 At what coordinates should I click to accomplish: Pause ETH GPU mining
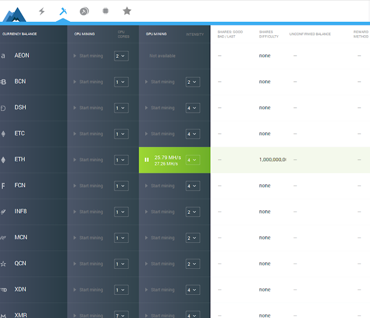[x=146, y=160]
